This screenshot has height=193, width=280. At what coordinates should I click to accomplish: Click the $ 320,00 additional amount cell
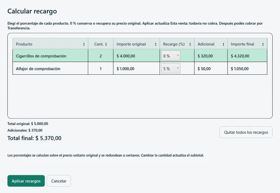(211, 56)
